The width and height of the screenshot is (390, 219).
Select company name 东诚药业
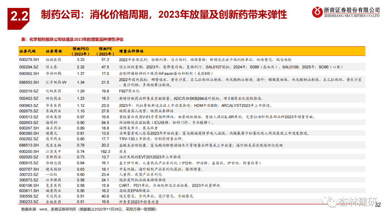53,111
